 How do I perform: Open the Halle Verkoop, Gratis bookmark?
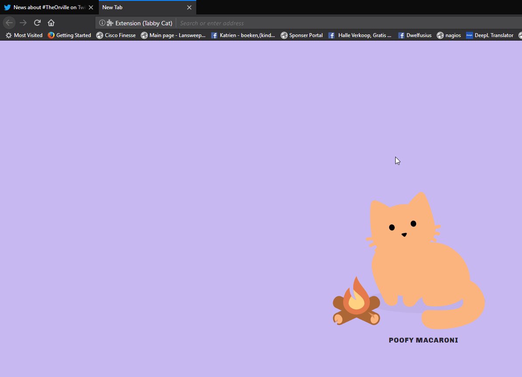click(x=359, y=35)
